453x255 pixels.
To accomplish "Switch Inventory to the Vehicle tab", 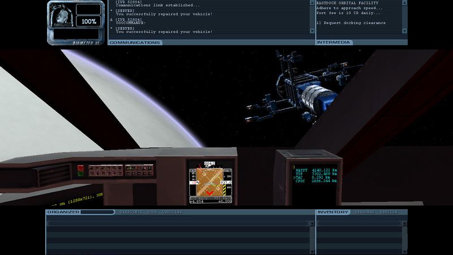I will (388, 212).
